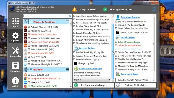The width and height of the screenshot is (174, 98).
Task: Check Don't Delete App Installer Files
Action: pos(116,28)
